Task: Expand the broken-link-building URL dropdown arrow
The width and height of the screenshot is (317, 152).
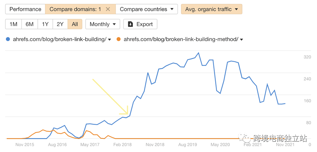Action: (109, 40)
